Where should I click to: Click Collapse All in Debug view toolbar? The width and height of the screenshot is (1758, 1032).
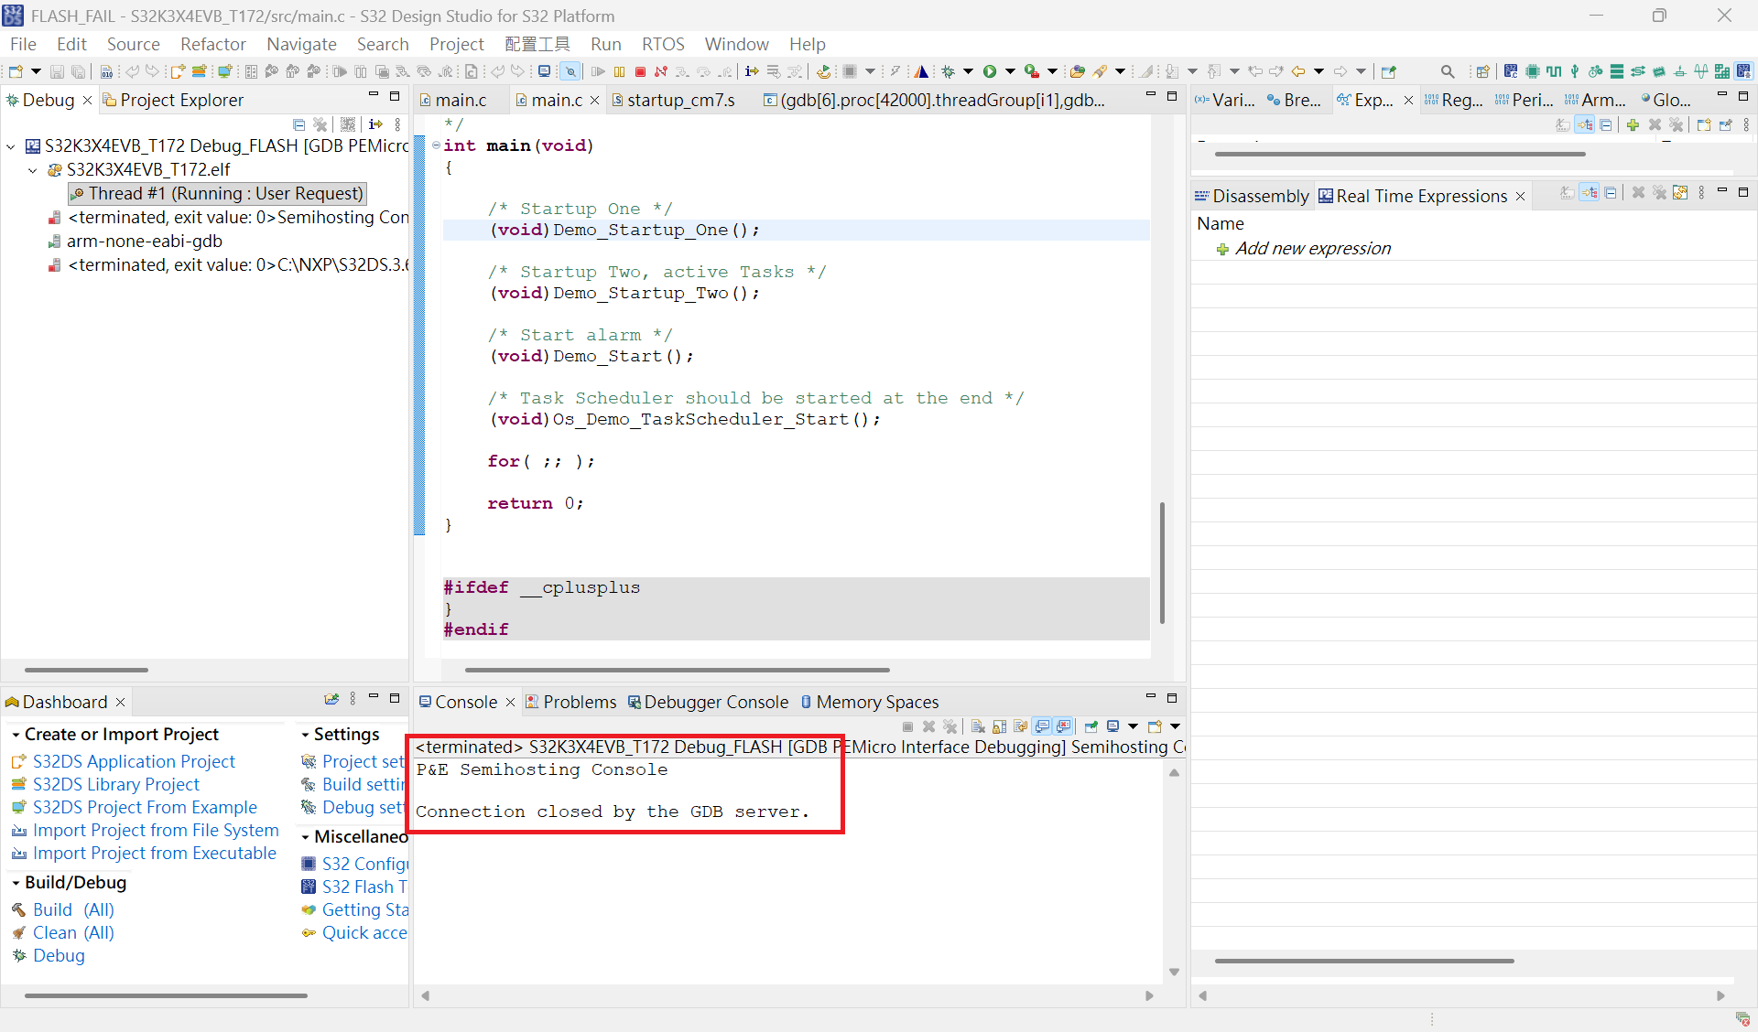click(x=298, y=124)
